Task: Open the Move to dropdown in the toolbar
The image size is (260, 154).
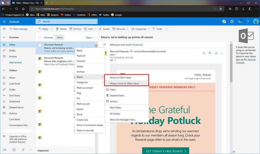Action: 120,29
